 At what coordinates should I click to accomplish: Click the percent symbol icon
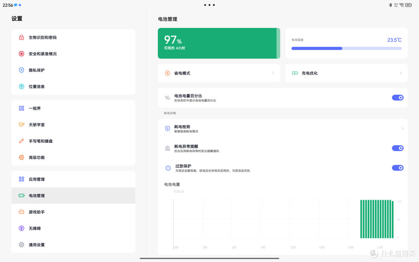tap(168, 98)
